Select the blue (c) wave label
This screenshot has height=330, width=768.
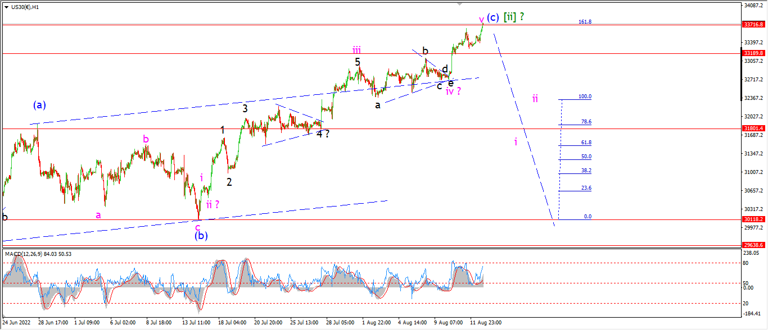492,17
